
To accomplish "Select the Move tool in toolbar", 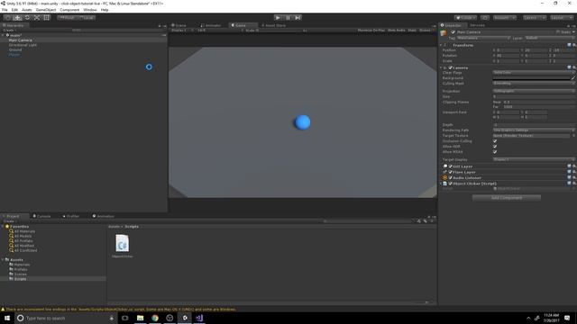I will tap(17, 18).
